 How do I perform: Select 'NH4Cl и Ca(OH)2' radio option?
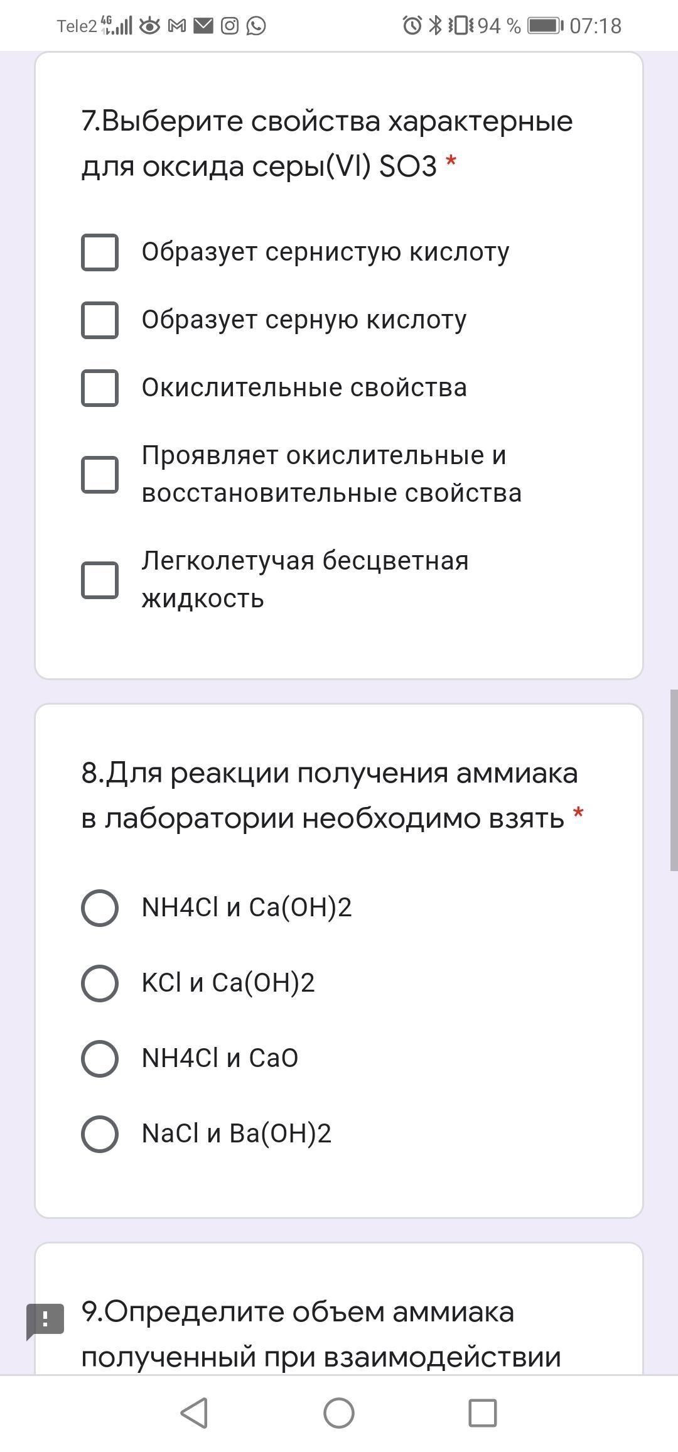[100, 908]
